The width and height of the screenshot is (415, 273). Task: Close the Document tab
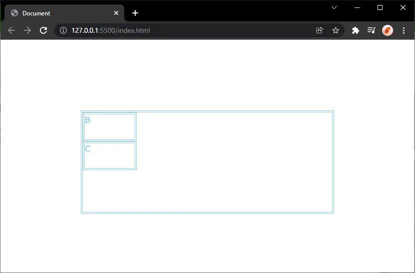pos(116,13)
